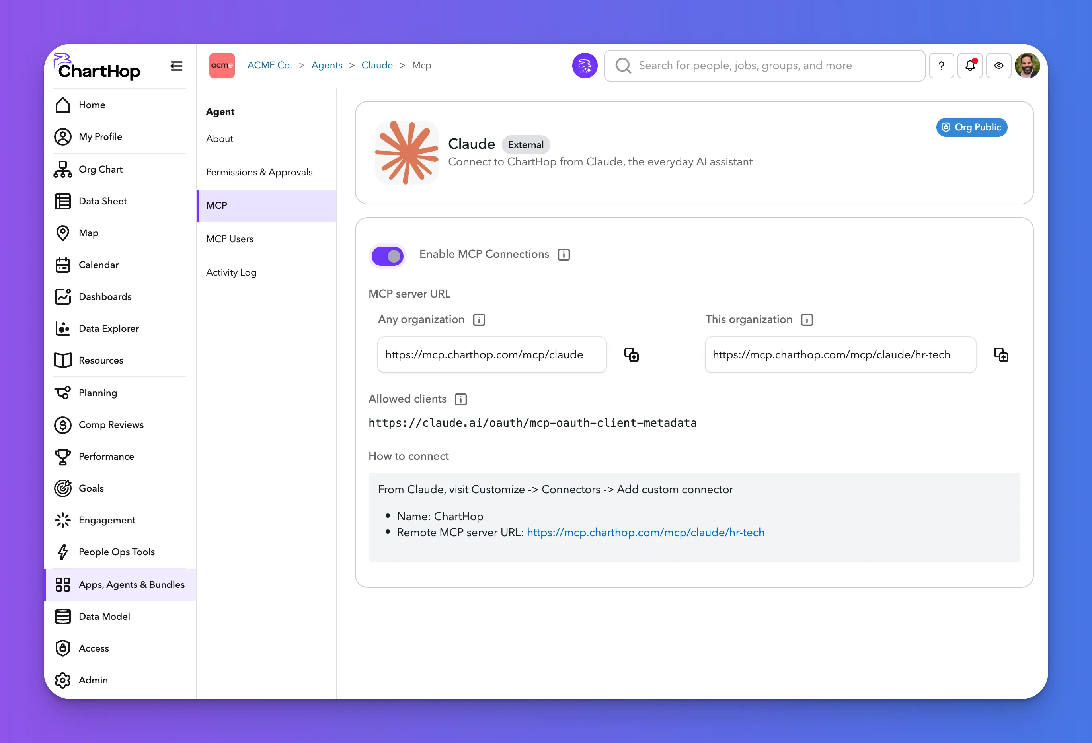
Task: Open the Org Chart page
Action: point(120,169)
